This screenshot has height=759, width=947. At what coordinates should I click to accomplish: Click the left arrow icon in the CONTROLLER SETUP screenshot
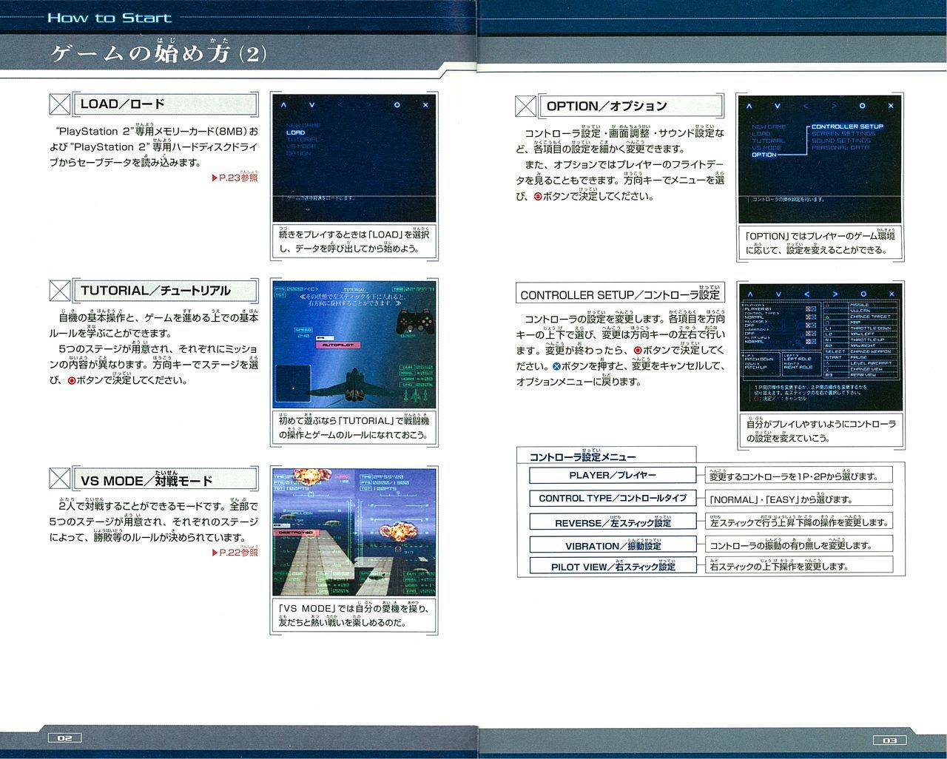(807, 294)
